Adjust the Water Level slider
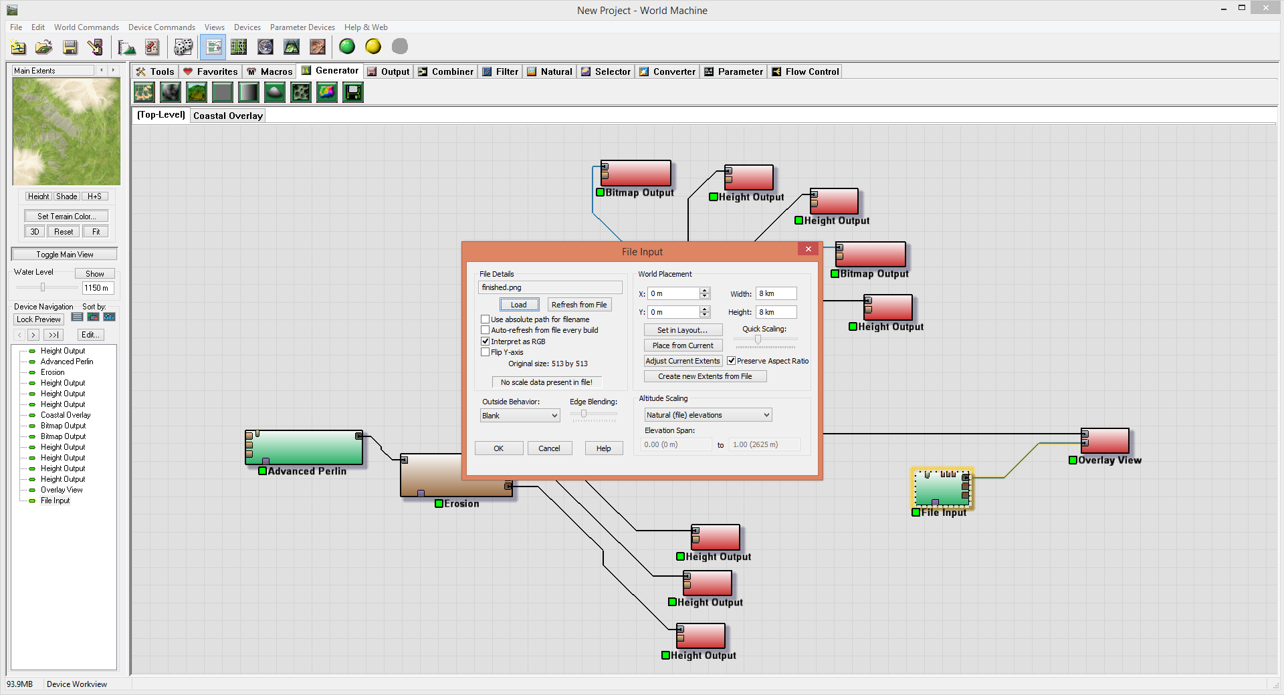The width and height of the screenshot is (1284, 695). click(x=43, y=287)
